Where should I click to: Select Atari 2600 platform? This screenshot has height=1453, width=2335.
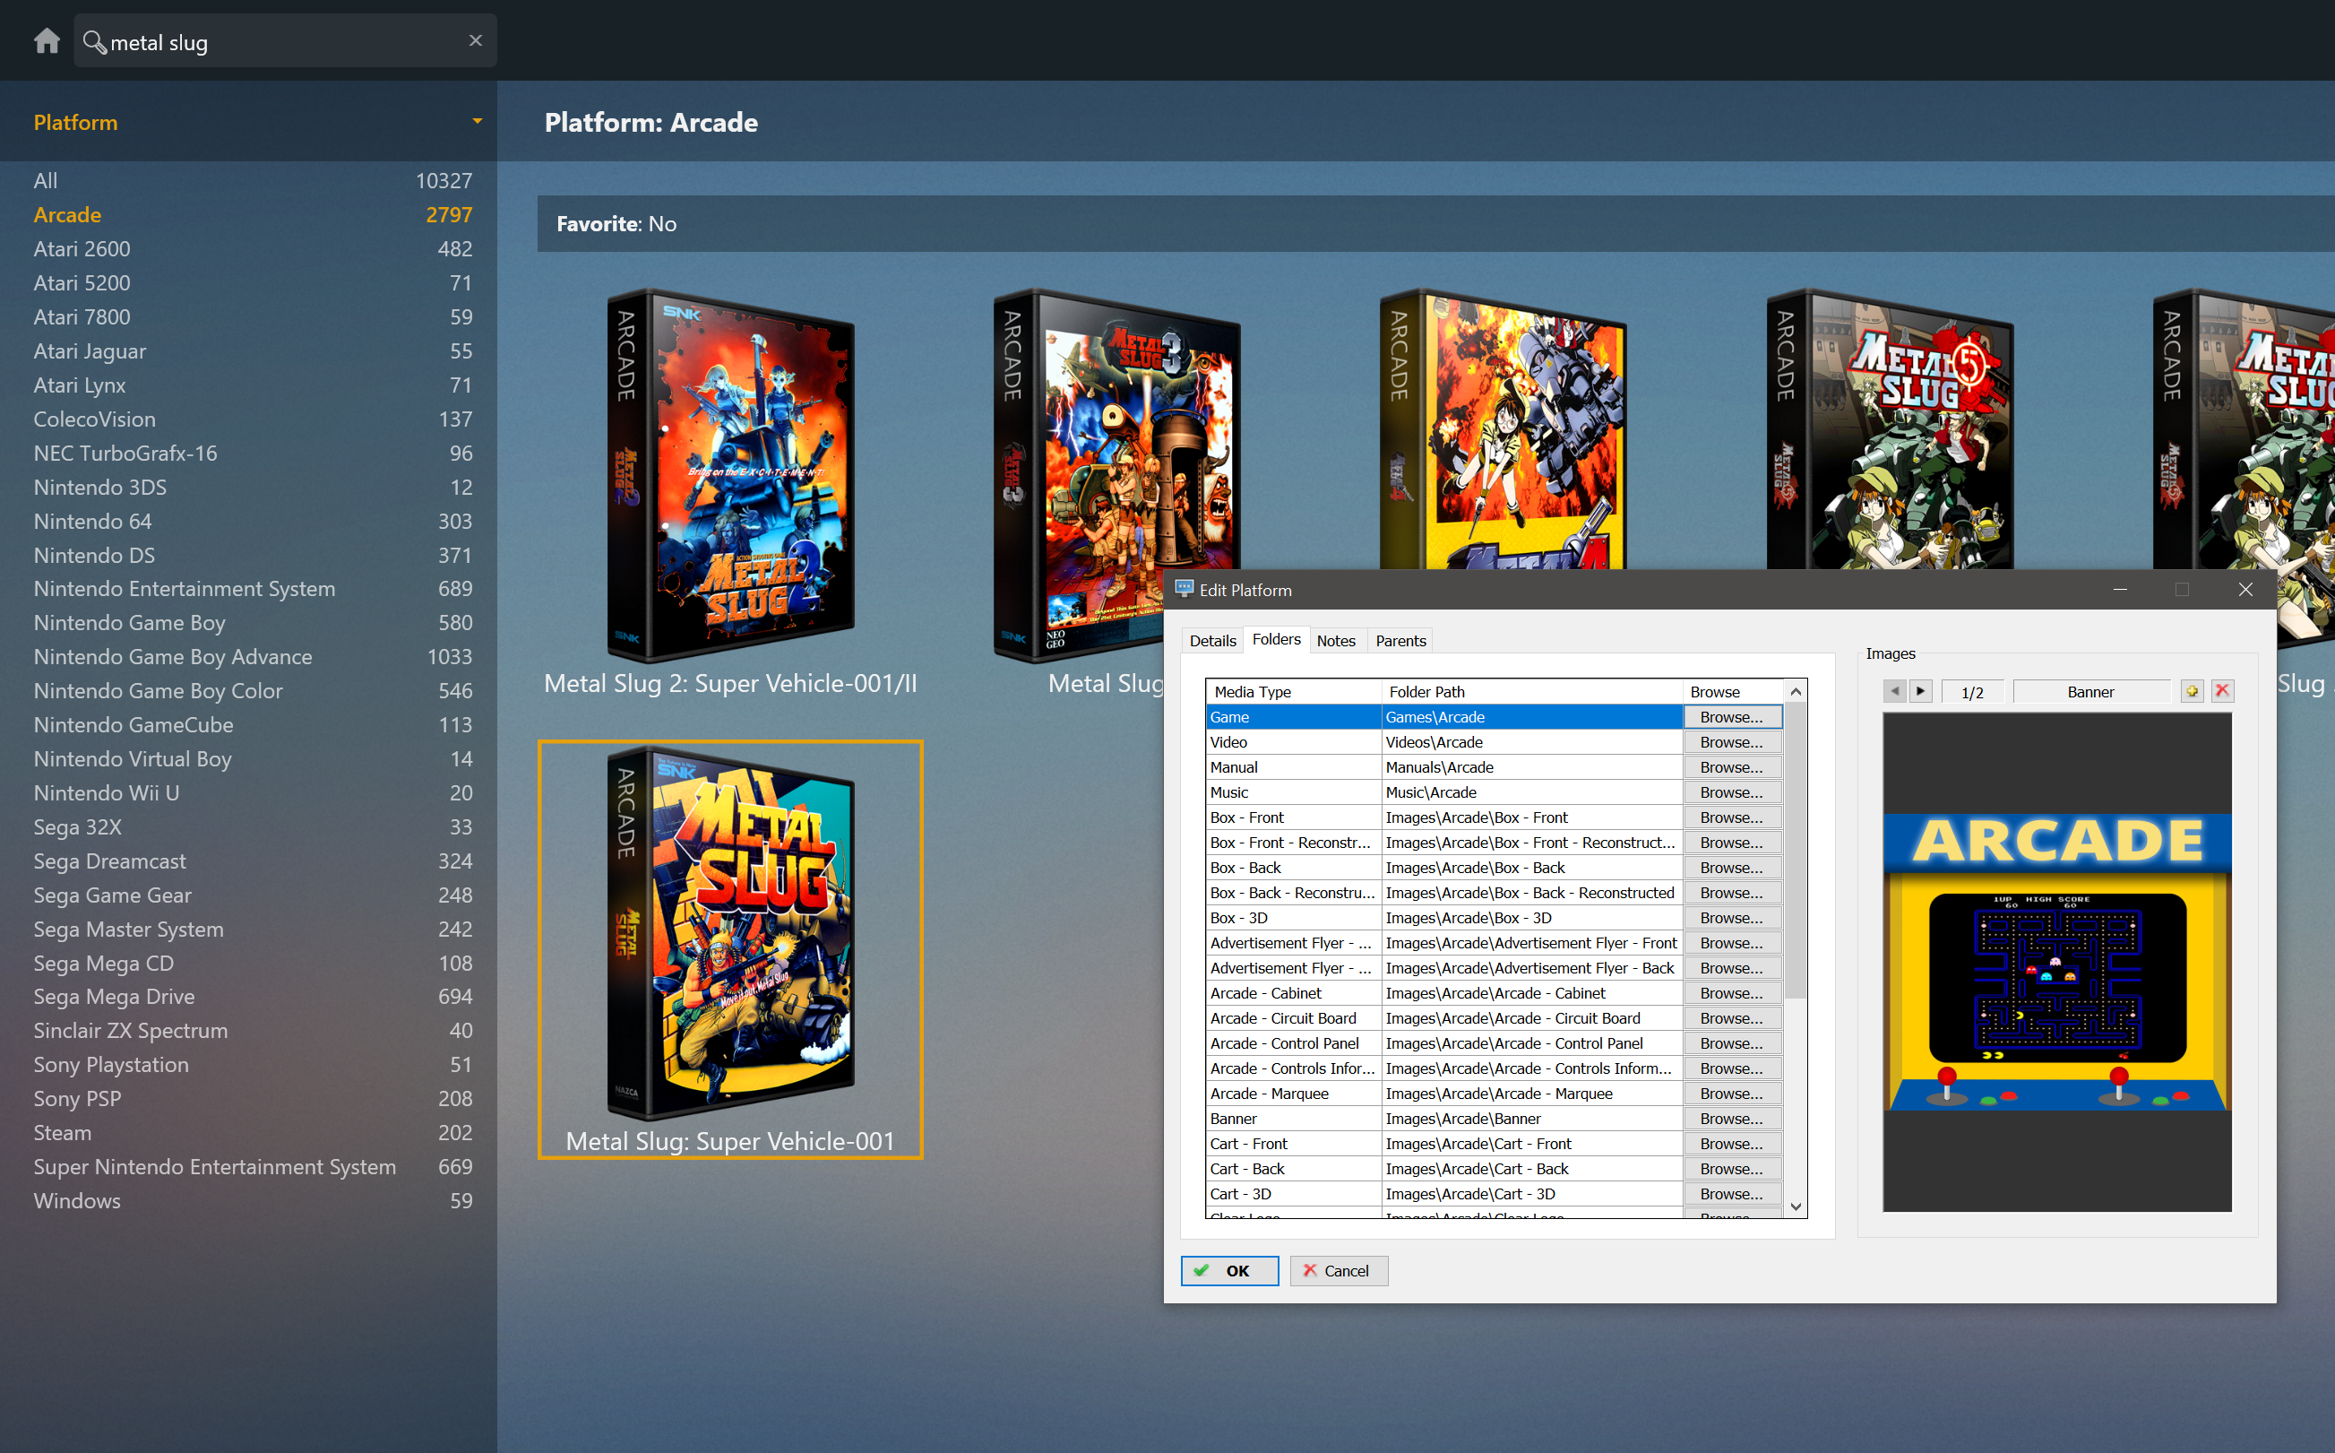(x=253, y=249)
